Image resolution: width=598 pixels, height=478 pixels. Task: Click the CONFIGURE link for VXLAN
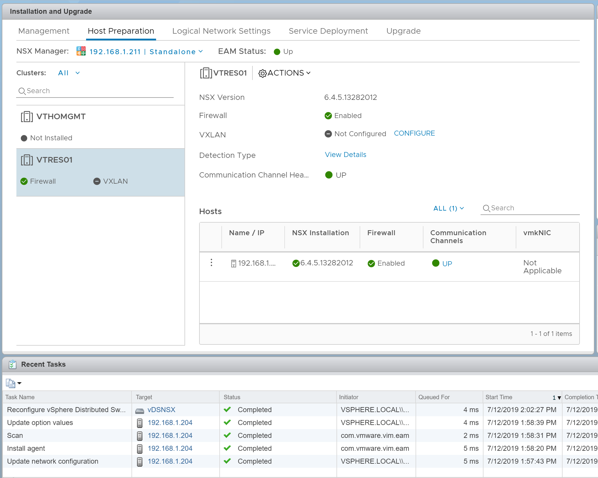[414, 133]
